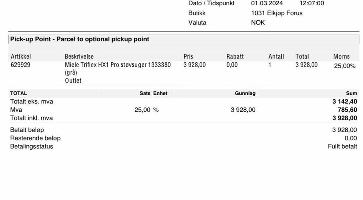
Task: Click the time 12:07:00
Action: (312, 3)
